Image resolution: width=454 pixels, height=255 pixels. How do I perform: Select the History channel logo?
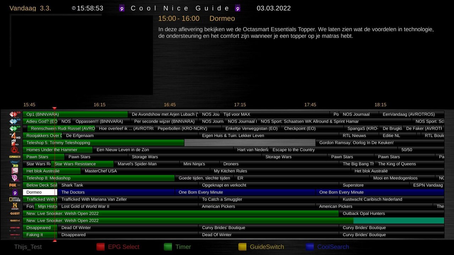pyautogui.click(x=15, y=206)
